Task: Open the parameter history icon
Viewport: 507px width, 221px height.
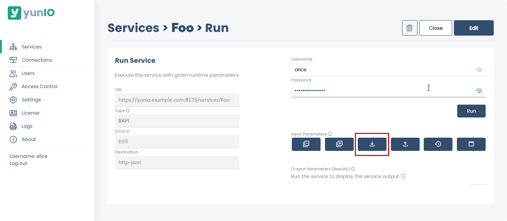Action: [x=438, y=144]
